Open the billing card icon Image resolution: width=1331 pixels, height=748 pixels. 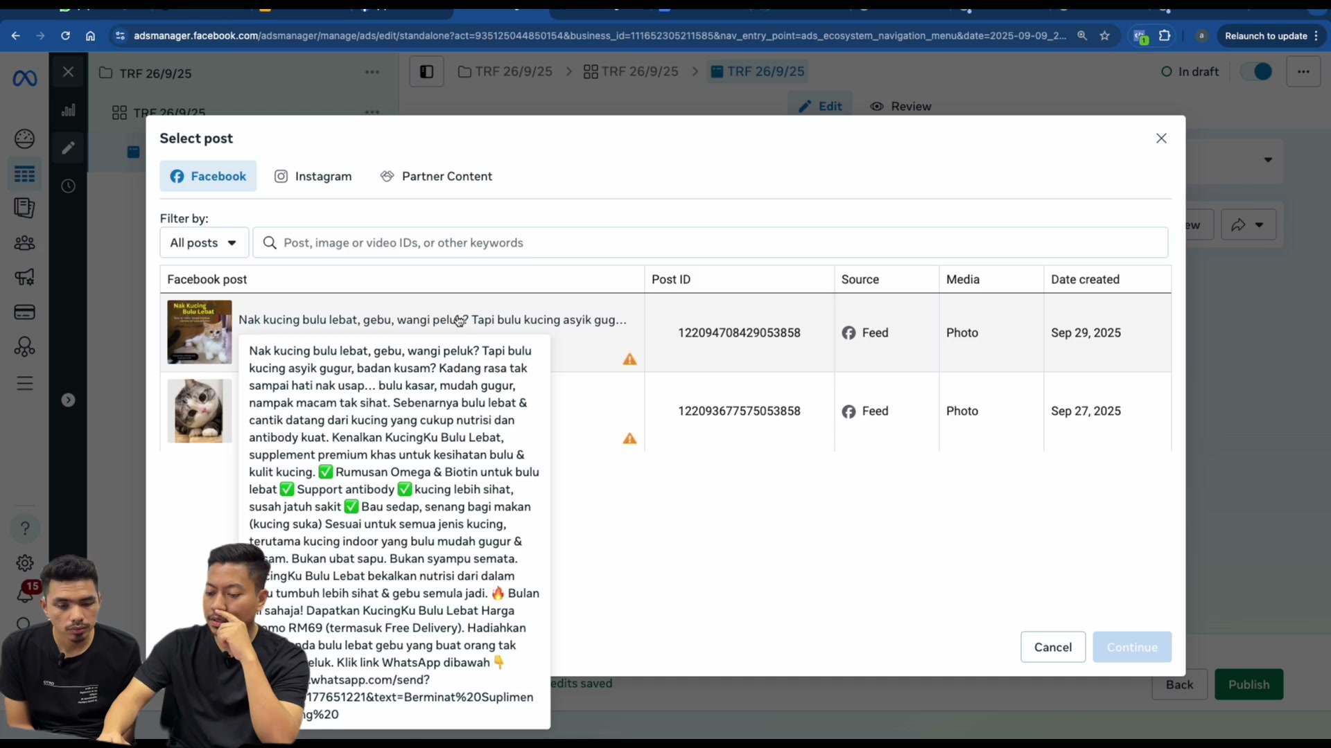[x=24, y=312]
